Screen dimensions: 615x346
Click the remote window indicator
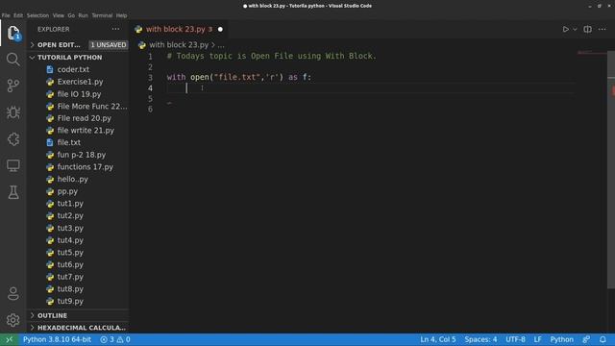(9, 339)
